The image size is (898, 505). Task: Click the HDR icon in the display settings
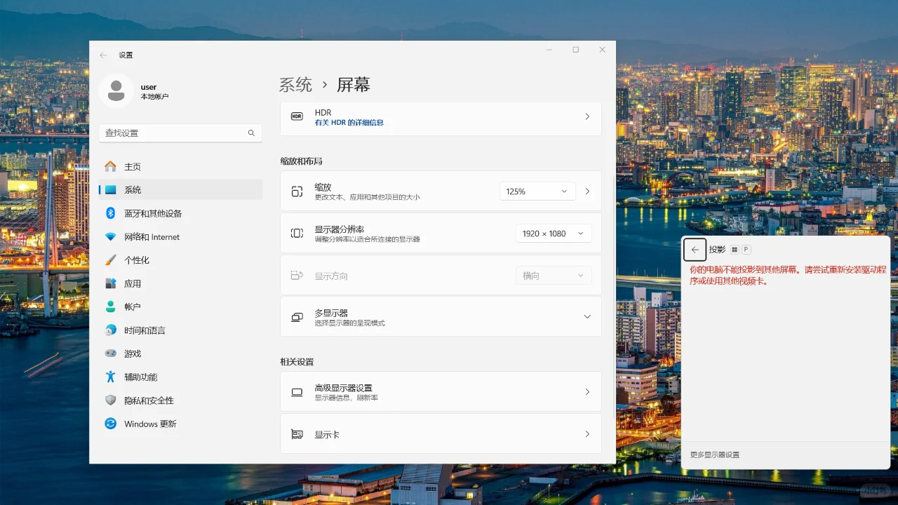point(295,117)
